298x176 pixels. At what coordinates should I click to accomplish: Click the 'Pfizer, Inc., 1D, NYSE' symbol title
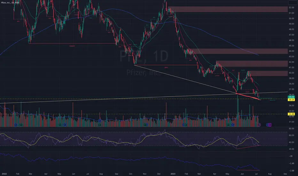coord(10,3)
